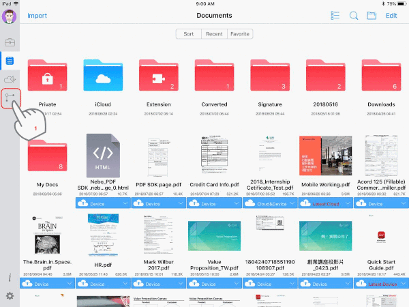Click cloud warning icon under Quick Start Guide.pdf
Screen dimensions: 409x307
tap(361, 283)
